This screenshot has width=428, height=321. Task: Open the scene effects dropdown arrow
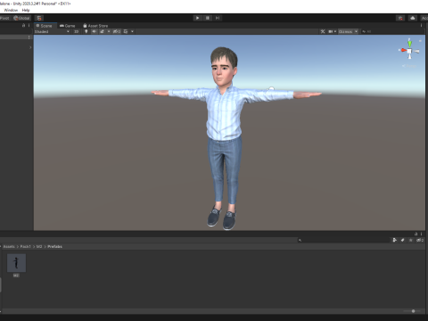(109, 31)
